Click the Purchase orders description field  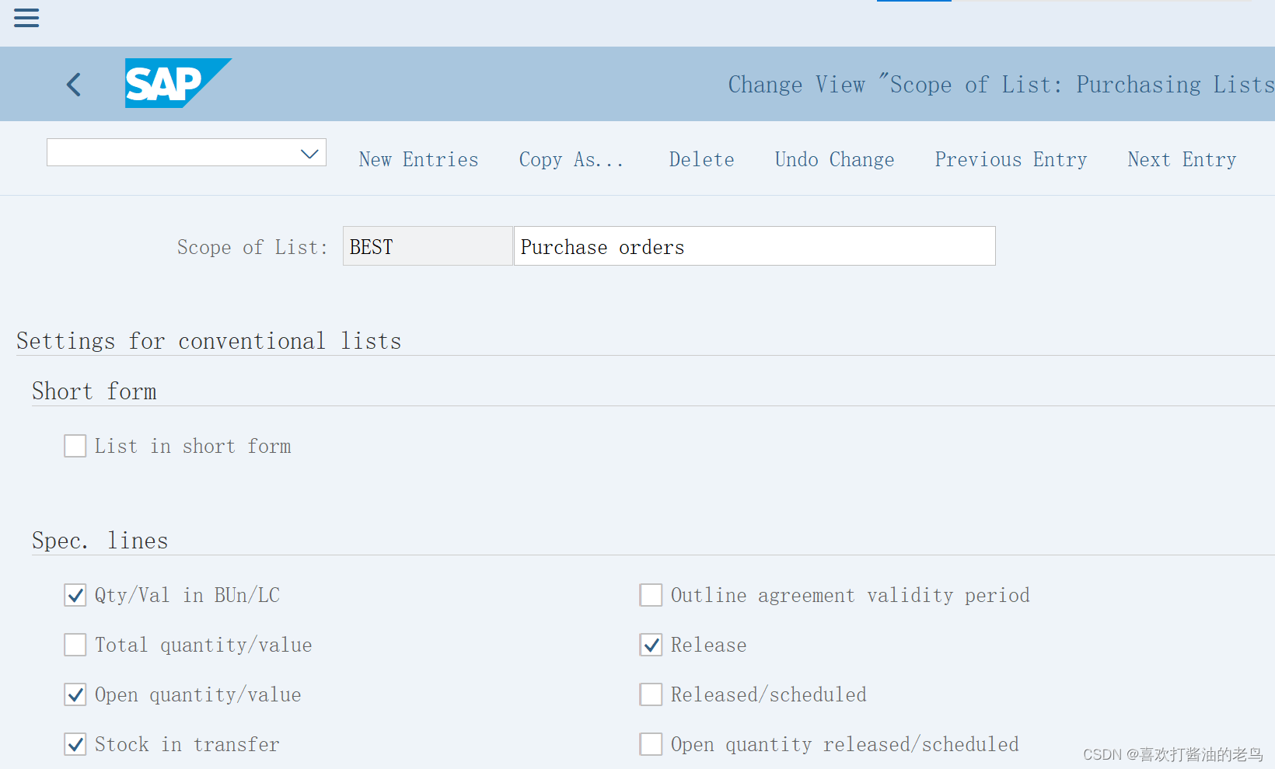coord(755,246)
